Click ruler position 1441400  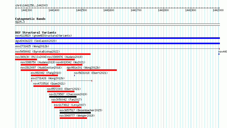click(x=54, y=10)
